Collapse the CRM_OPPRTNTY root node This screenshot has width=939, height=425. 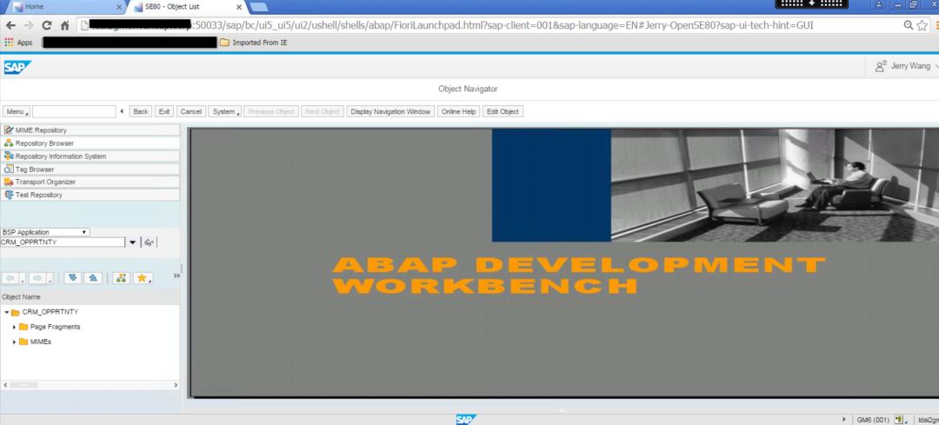(7, 312)
